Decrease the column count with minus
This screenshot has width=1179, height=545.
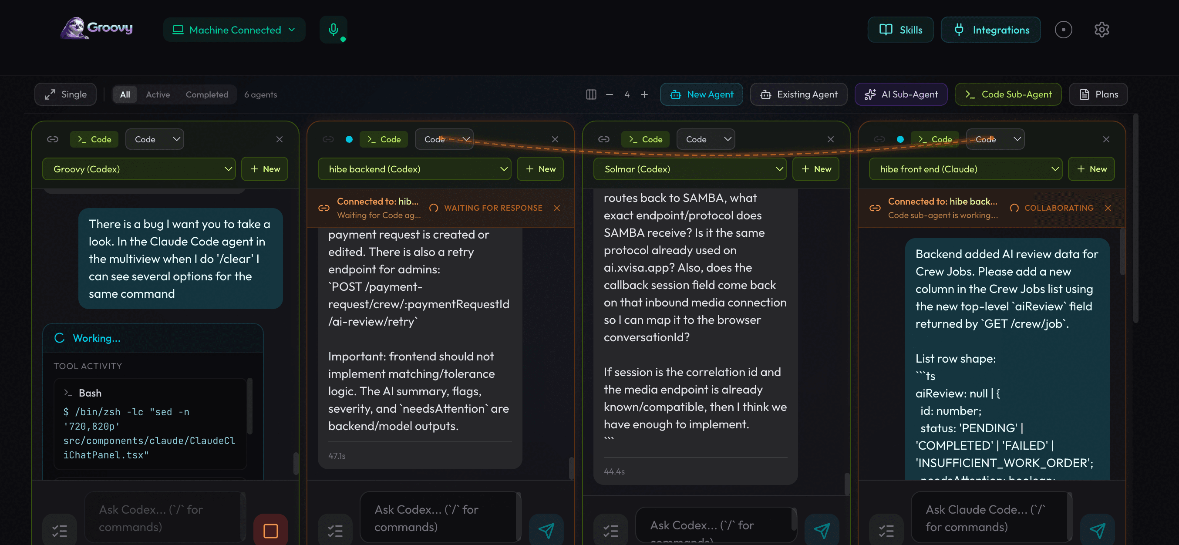609,94
